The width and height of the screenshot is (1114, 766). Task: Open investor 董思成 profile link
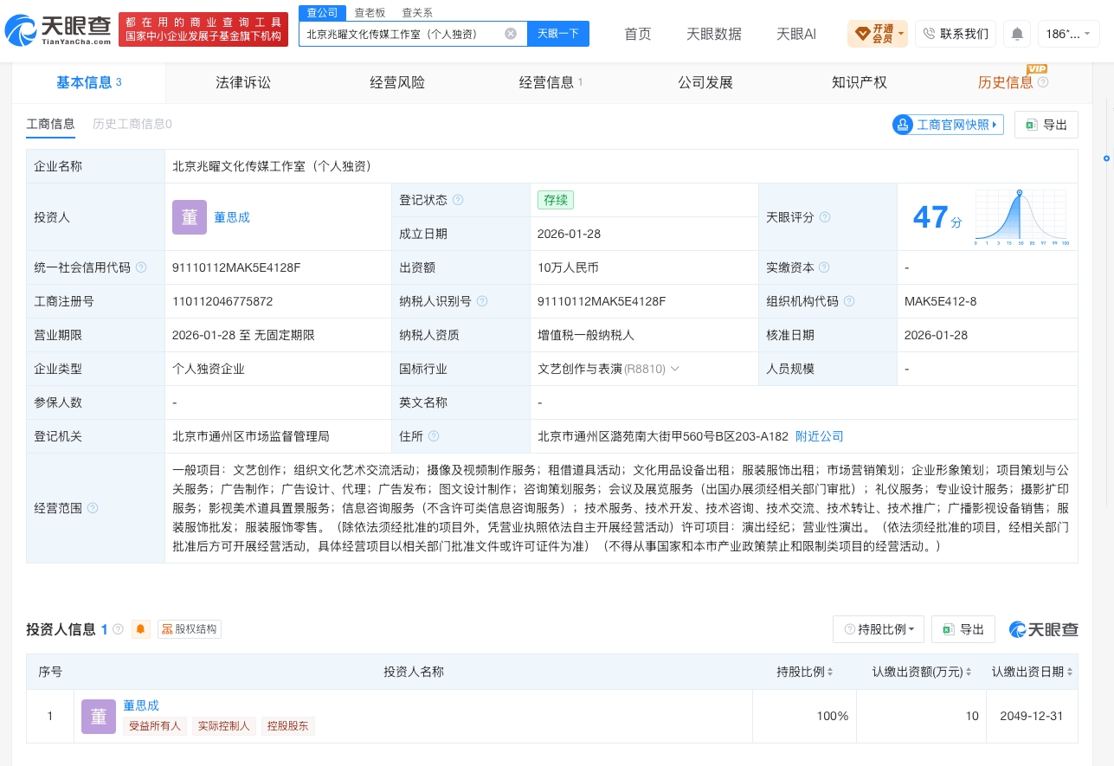click(x=232, y=217)
